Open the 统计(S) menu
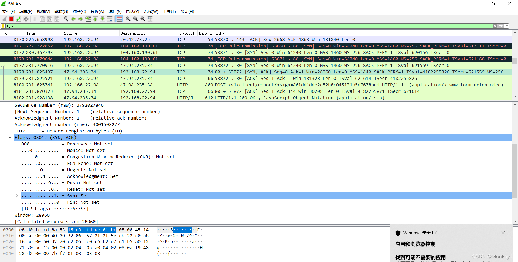 (x=115, y=12)
